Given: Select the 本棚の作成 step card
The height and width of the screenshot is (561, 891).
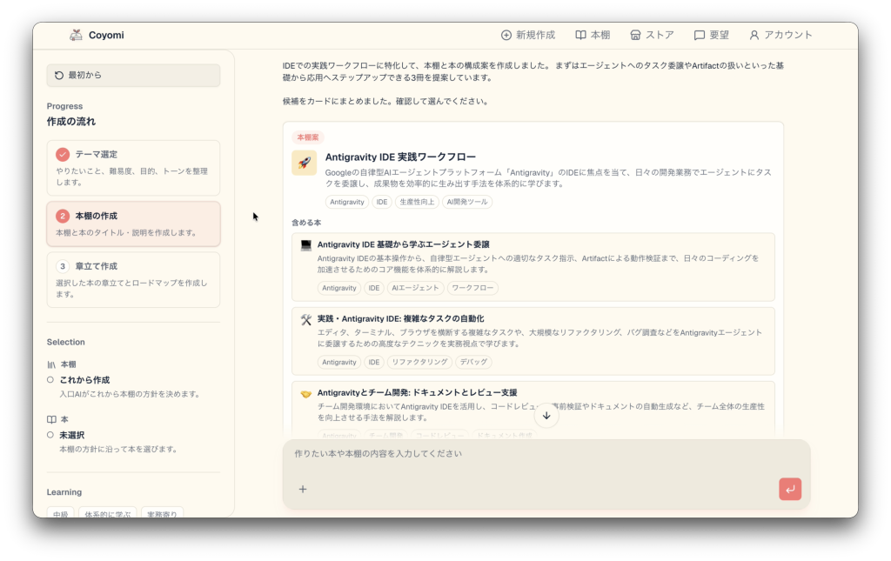Looking at the screenshot, I should (x=133, y=224).
